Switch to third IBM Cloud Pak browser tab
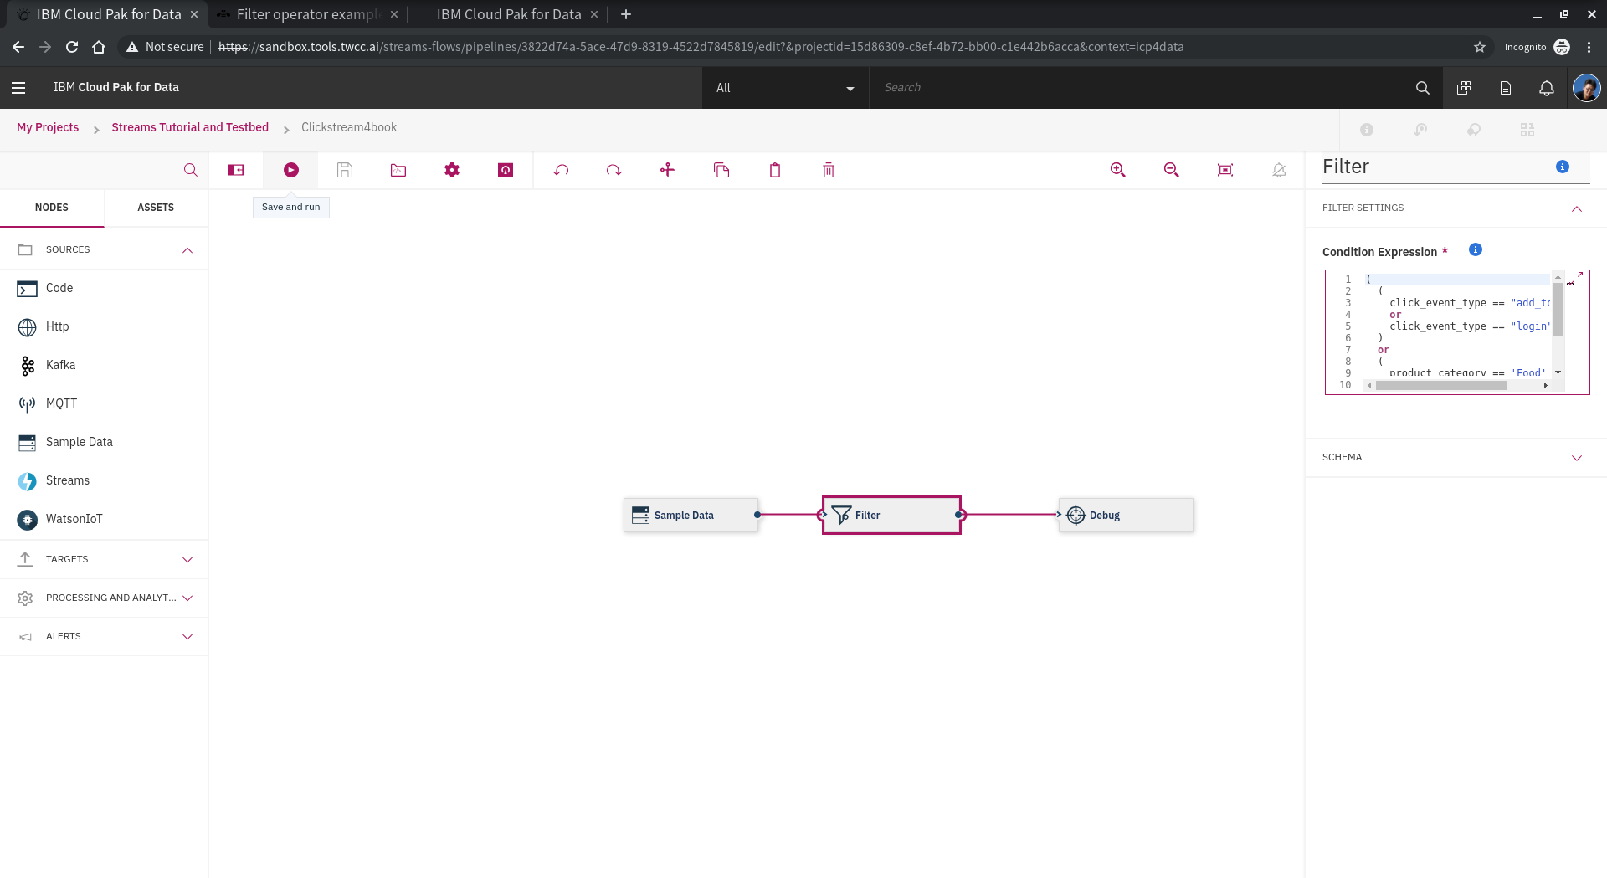Image resolution: width=1607 pixels, height=878 pixels. pyautogui.click(x=509, y=14)
